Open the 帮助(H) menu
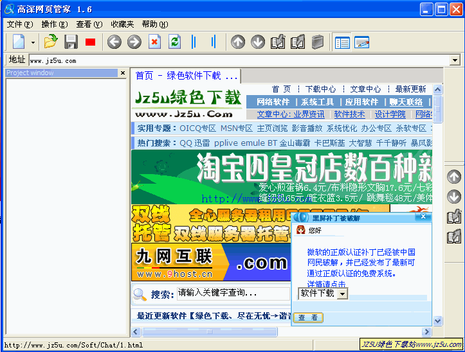Screen dimensions: 465x352 pos(155,24)
